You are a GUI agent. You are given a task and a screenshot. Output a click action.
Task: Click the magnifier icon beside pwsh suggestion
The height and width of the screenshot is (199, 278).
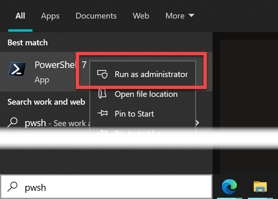tap(12, 122)
